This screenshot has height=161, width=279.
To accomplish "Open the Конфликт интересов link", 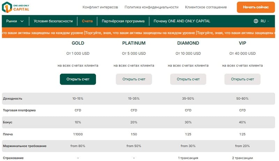I will pyautogui.click(x=100, y=7).
